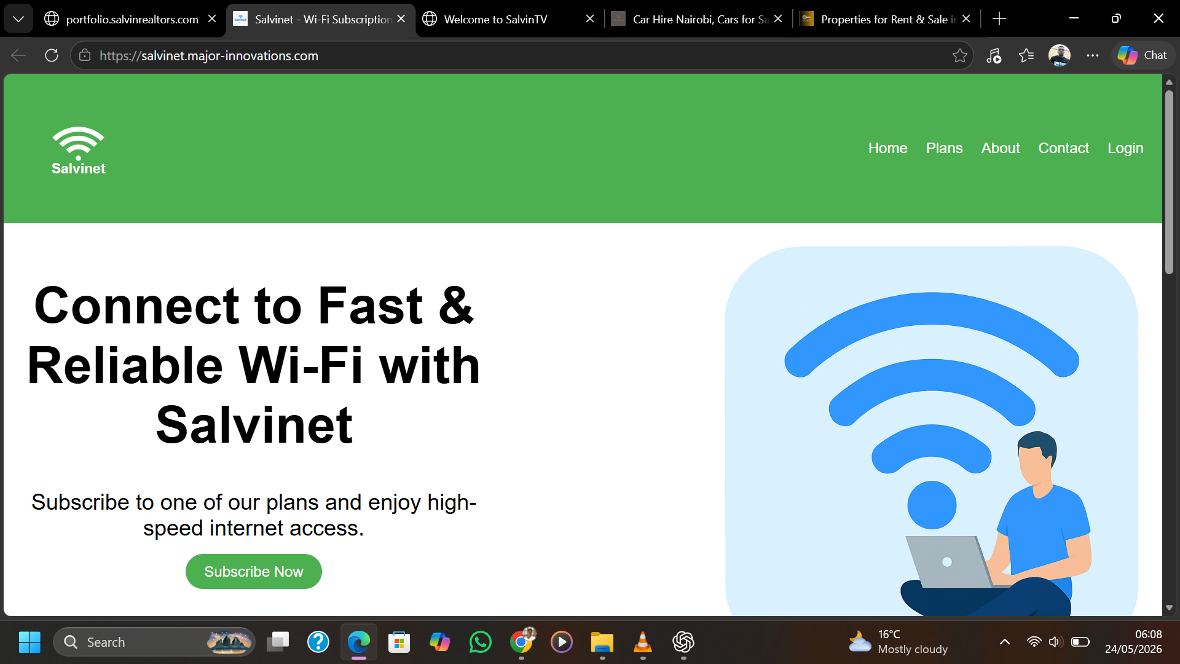Refresh the current page
This screenshot has height=664, width=1180.
pyautogui.click(x=52, y=56)
